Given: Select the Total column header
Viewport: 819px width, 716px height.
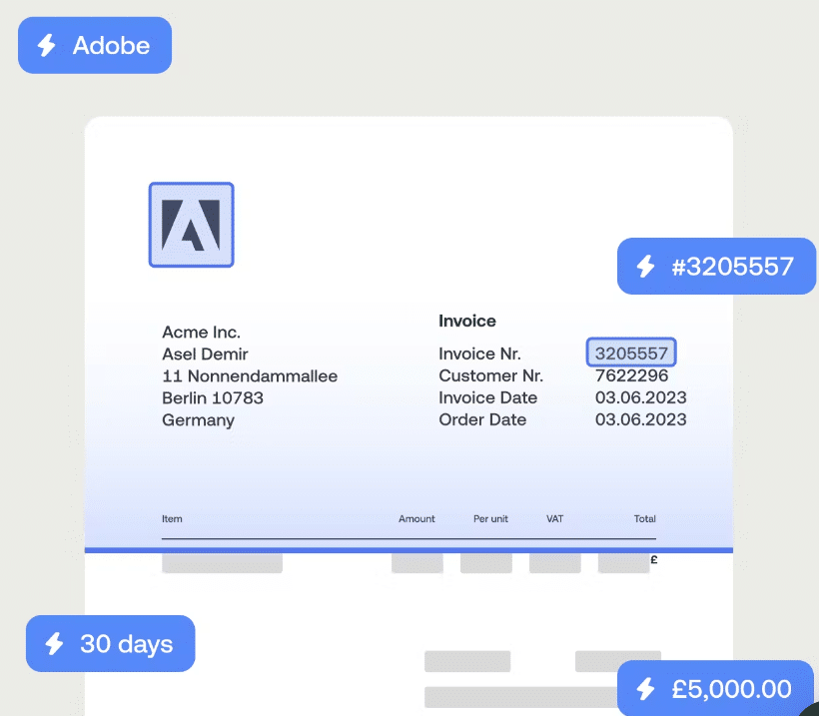Looking at the screenshot, I should (644, 519).
